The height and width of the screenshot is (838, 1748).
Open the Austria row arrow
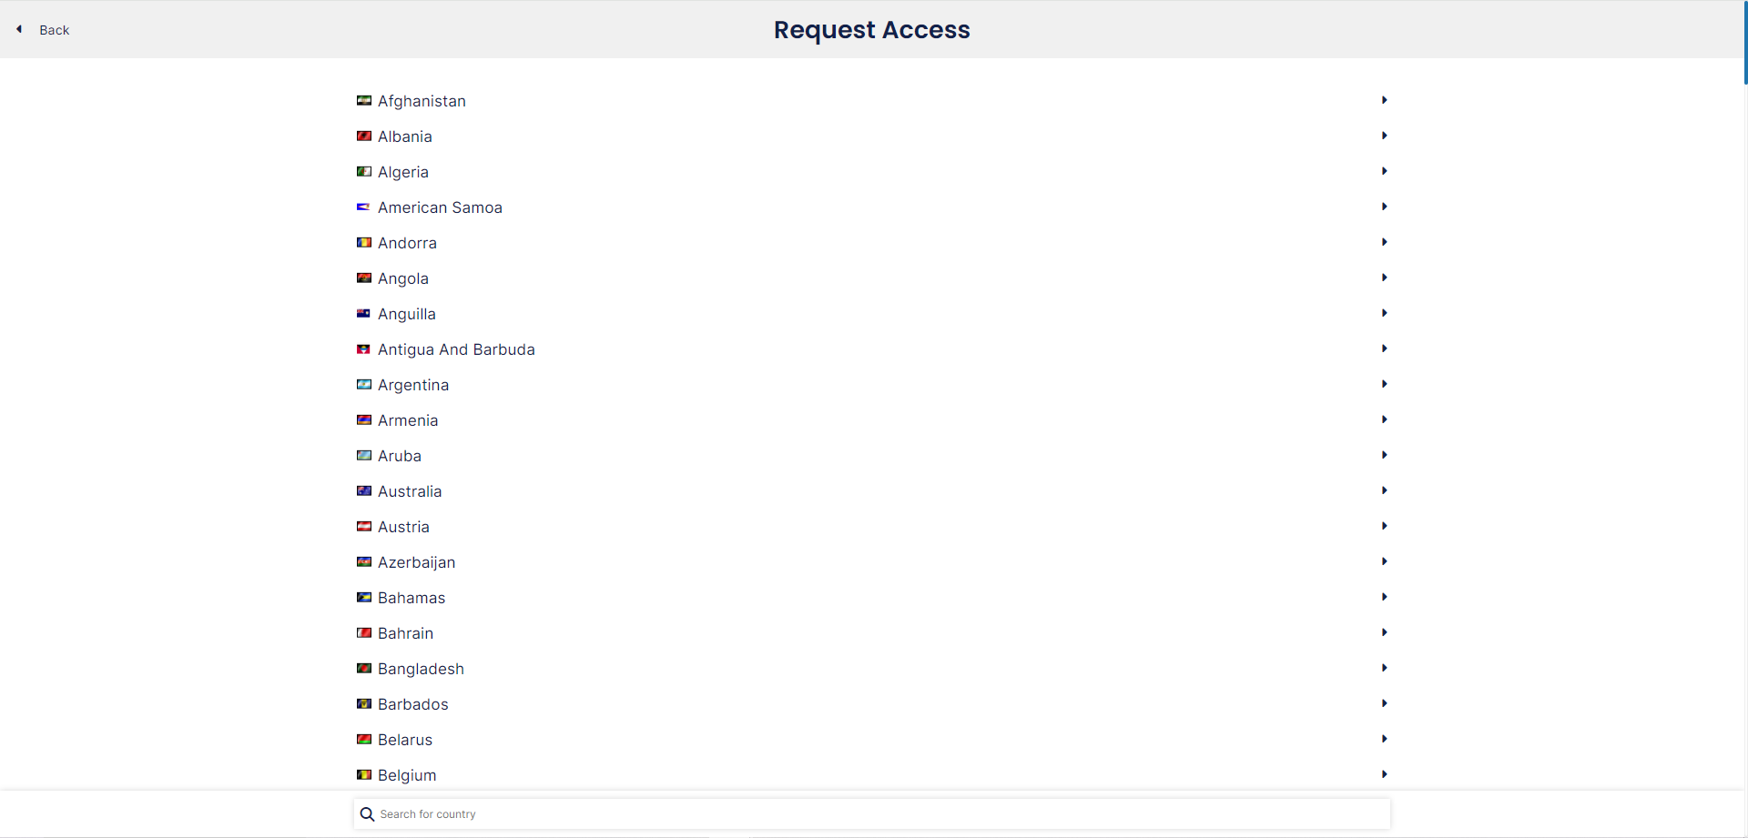1384,526
